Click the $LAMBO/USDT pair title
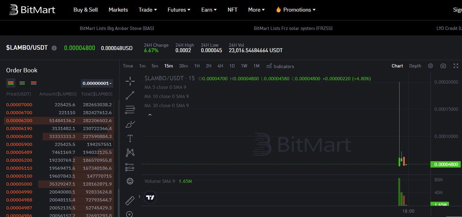This screenshot has height=217, width=462. pyautogui.click(x=27, y=48)
